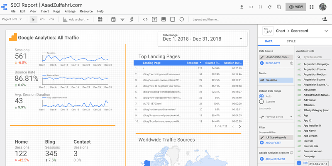The image size is (332, 166).
Task: Open Layout and theme settings
Action: 205,20
